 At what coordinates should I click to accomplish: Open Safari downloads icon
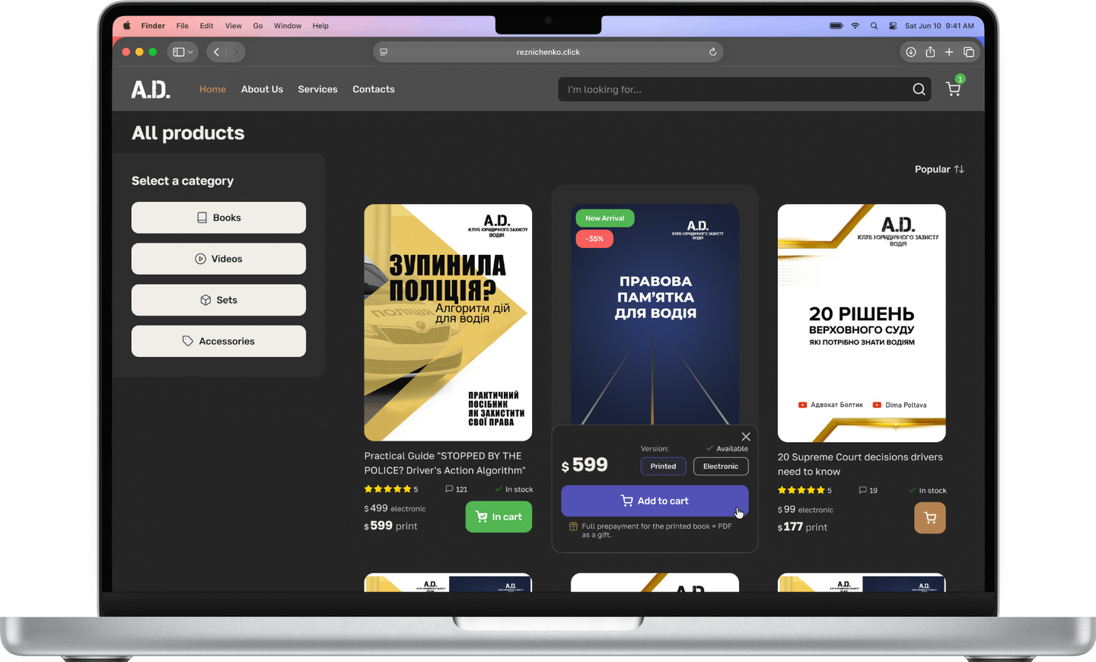point(910,52)
